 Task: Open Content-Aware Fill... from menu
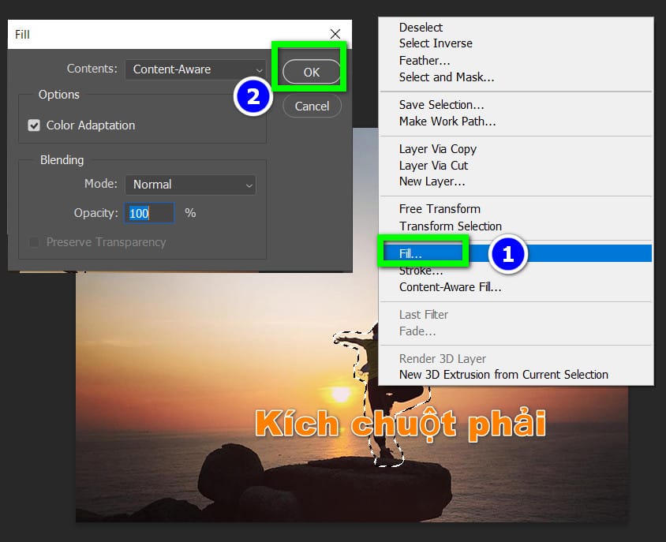coord(450,287)
